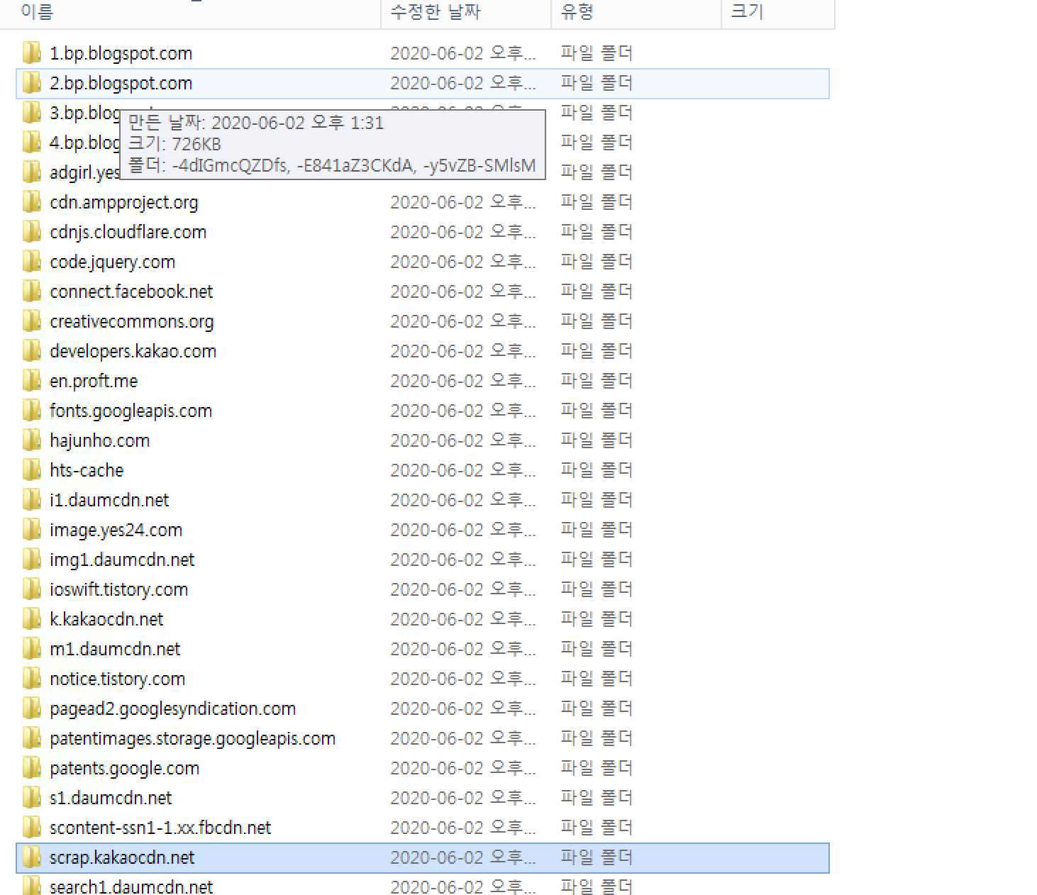The image size is (1037, 895).
Task: Click the modified date of scrap.kakaocdn.net
Action: 463,857
